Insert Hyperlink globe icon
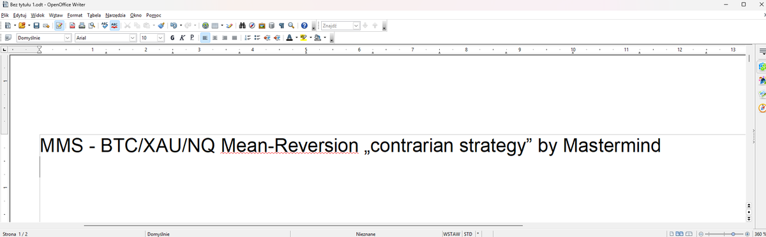 [206, 25]
